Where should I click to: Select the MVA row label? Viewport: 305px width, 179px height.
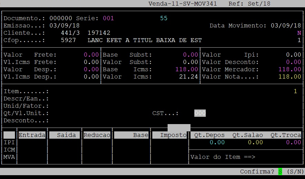tap(9, 157)
